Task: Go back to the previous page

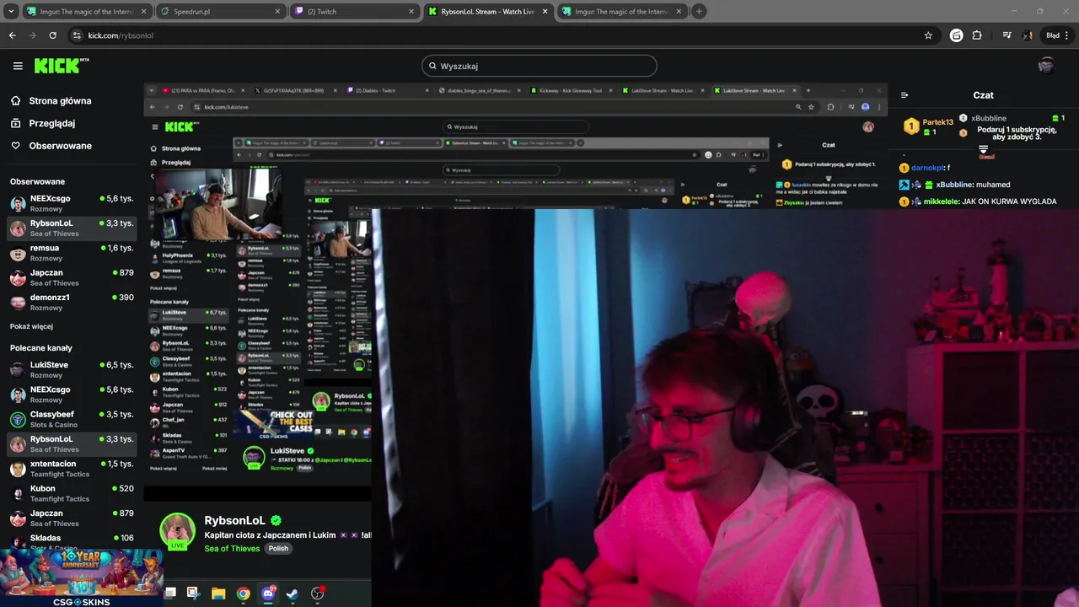Action: tap(12, 35)
